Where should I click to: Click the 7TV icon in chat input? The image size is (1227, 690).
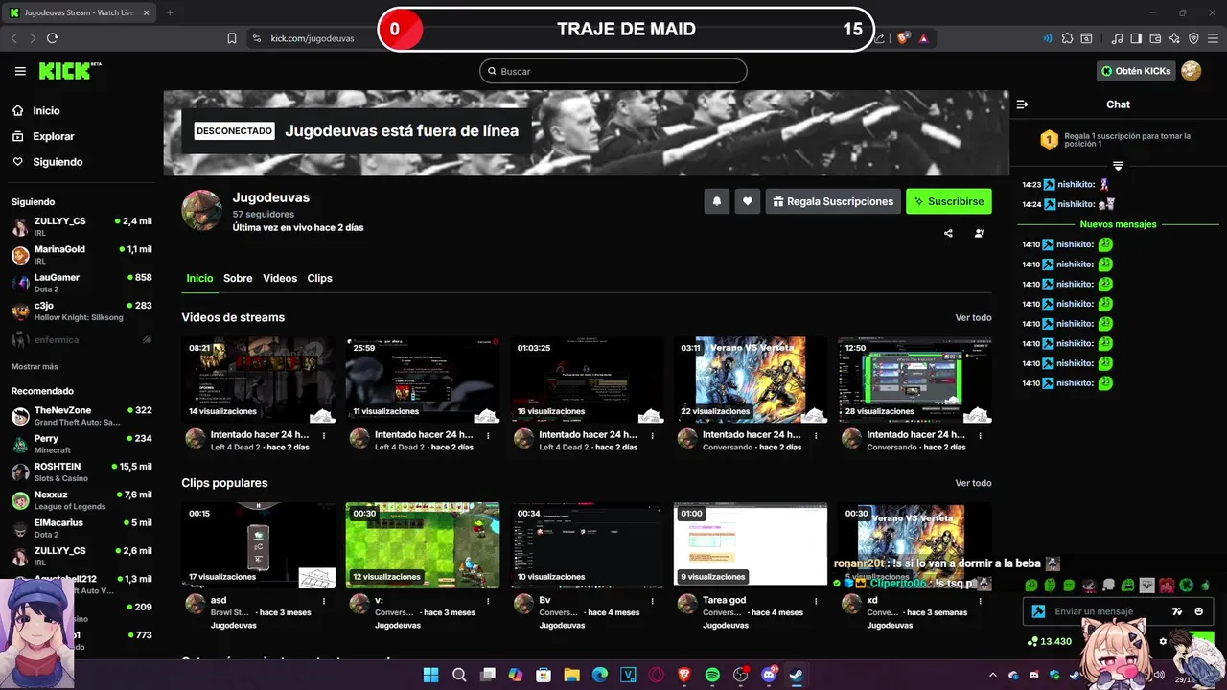(1177, 611)
